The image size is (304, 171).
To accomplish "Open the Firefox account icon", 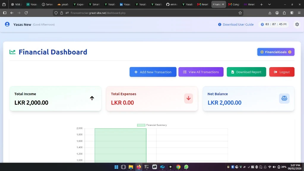I will [277, 13].
